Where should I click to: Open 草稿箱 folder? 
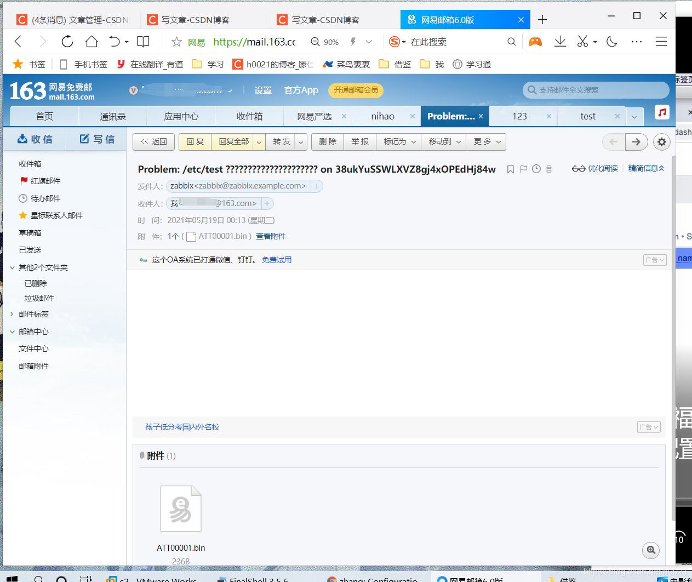pyautogui.click(x=30, y=233)
